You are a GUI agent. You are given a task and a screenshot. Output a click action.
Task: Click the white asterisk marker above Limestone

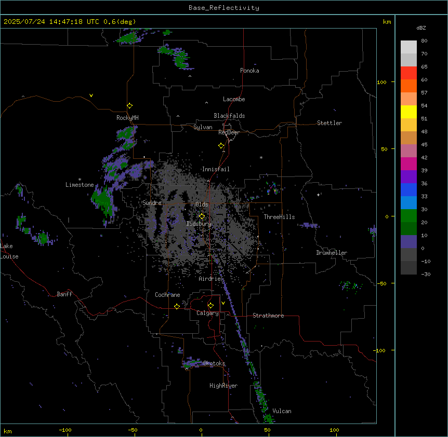[80, 179]
